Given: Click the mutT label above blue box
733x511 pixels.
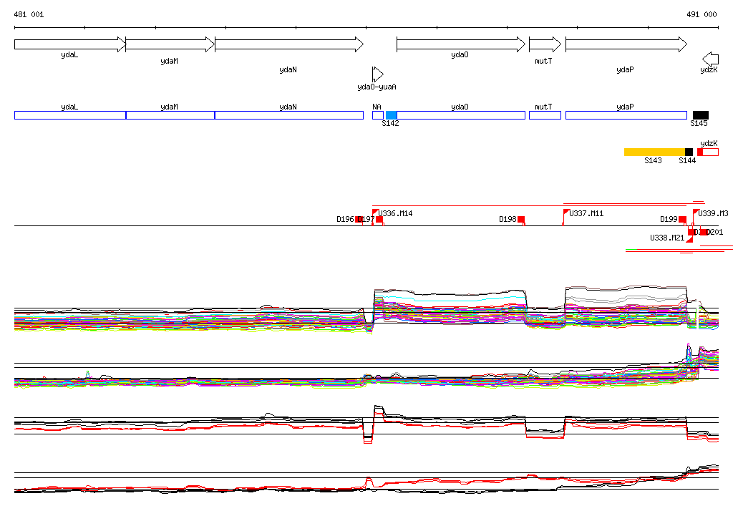Looking at the screenshot, I should 544,107.
